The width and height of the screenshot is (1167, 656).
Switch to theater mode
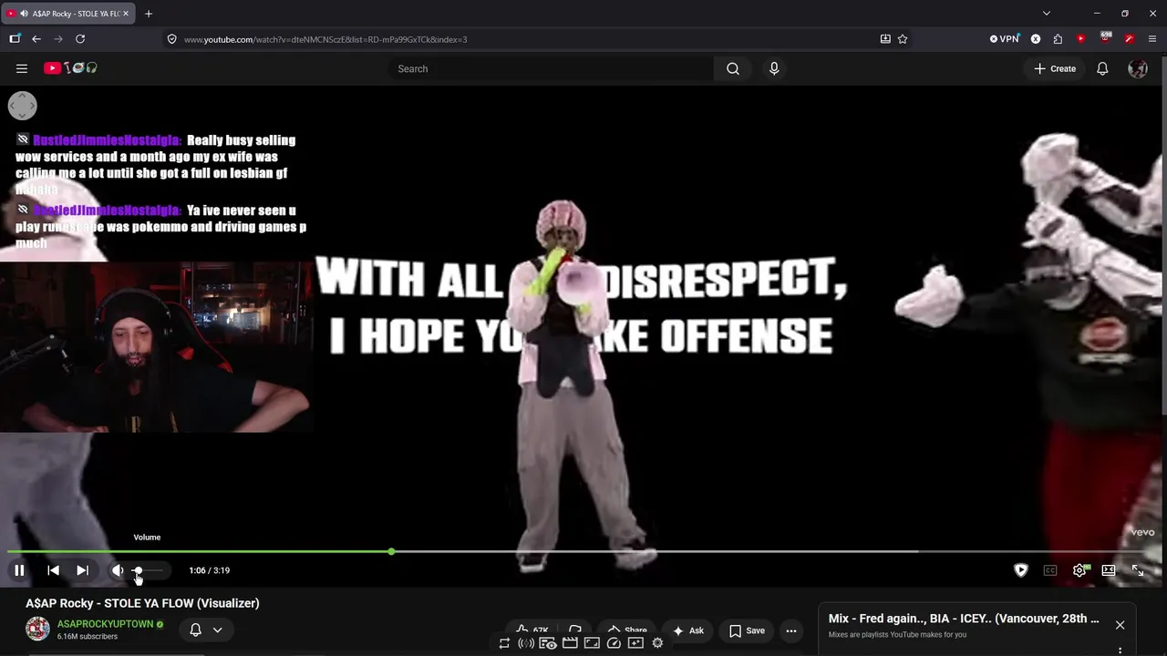(x=1109, y=570)
